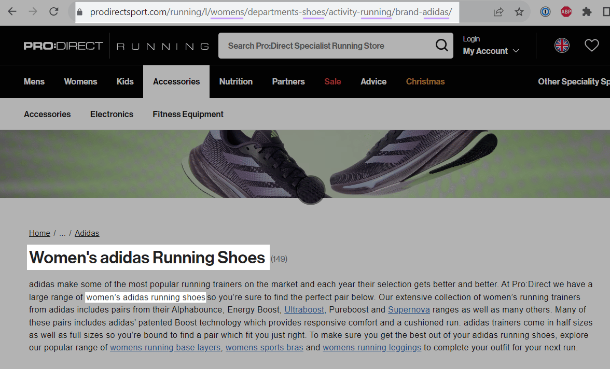Image resolution: width=610 pixels, height=369 pixels.
Task: Click the Adidas breadcrumb link
Action: [87, 233]
